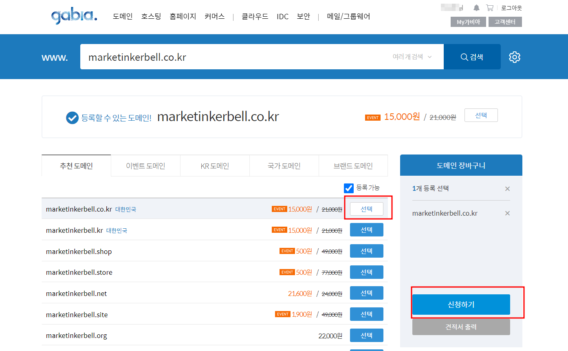Click the 견적서 출력 quote button
Screen dimensions: 568x351
coord(461,327)
